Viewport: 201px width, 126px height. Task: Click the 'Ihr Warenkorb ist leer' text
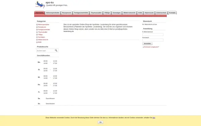pos(150,24)
